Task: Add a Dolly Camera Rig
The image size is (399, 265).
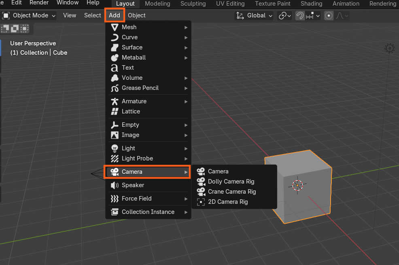Action: [234, 182]
